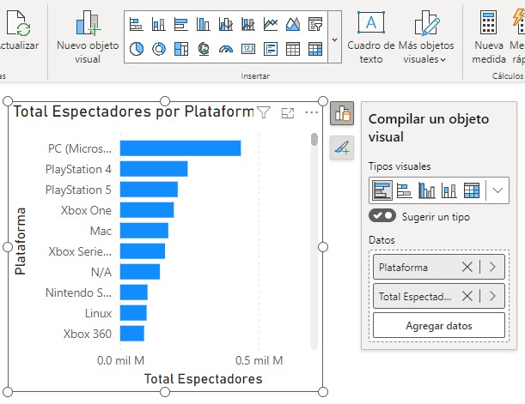The height and width of the screenshot is (404, 525).
Task: Remove the Total Espectadores field
Action: (467, 296)
